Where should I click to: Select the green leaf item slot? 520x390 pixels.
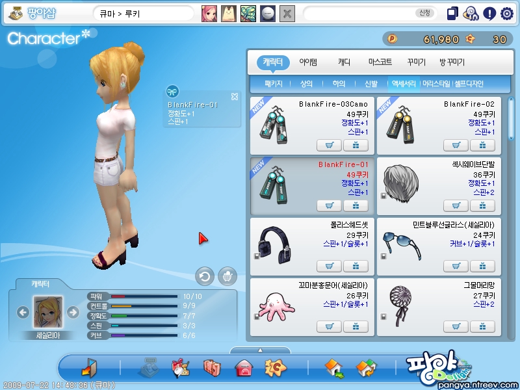pos(248,14)
